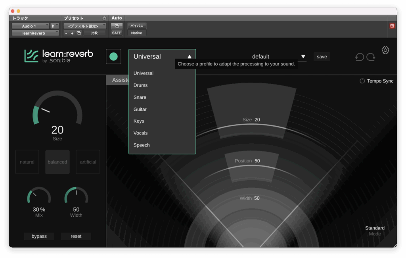Image resolution: width=406 pixels, height=258 pixels.
Task: Choose the Keys profile
Action: point(162,121)
